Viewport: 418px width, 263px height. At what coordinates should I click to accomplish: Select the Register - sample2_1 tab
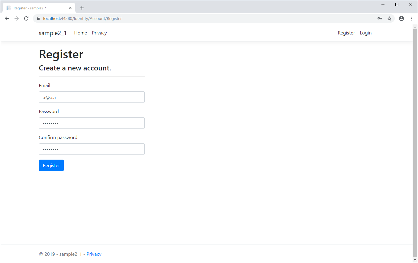39,8
